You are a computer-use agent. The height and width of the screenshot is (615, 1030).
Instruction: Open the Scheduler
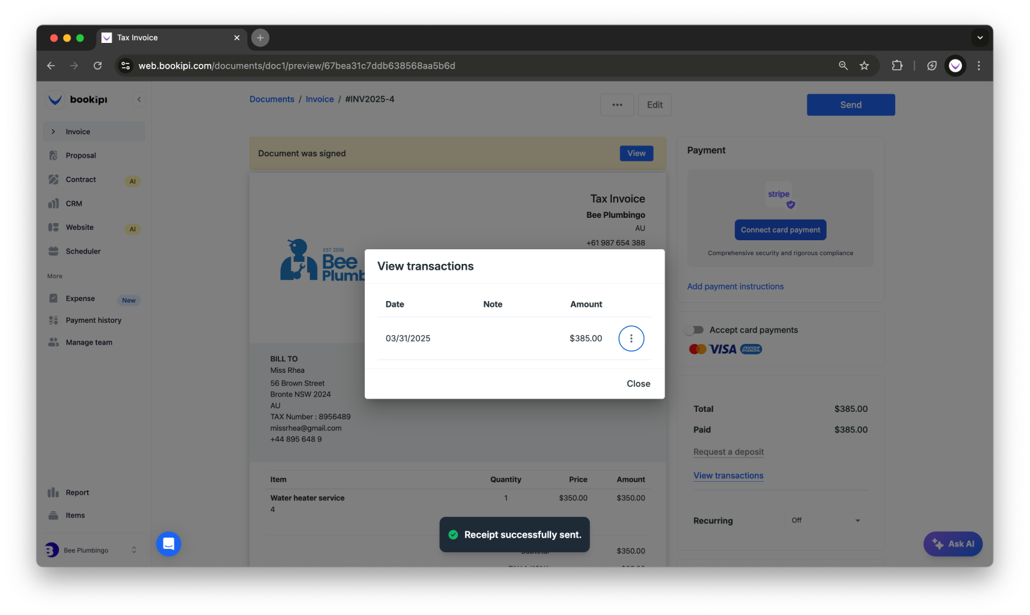(x=83, y=250)
